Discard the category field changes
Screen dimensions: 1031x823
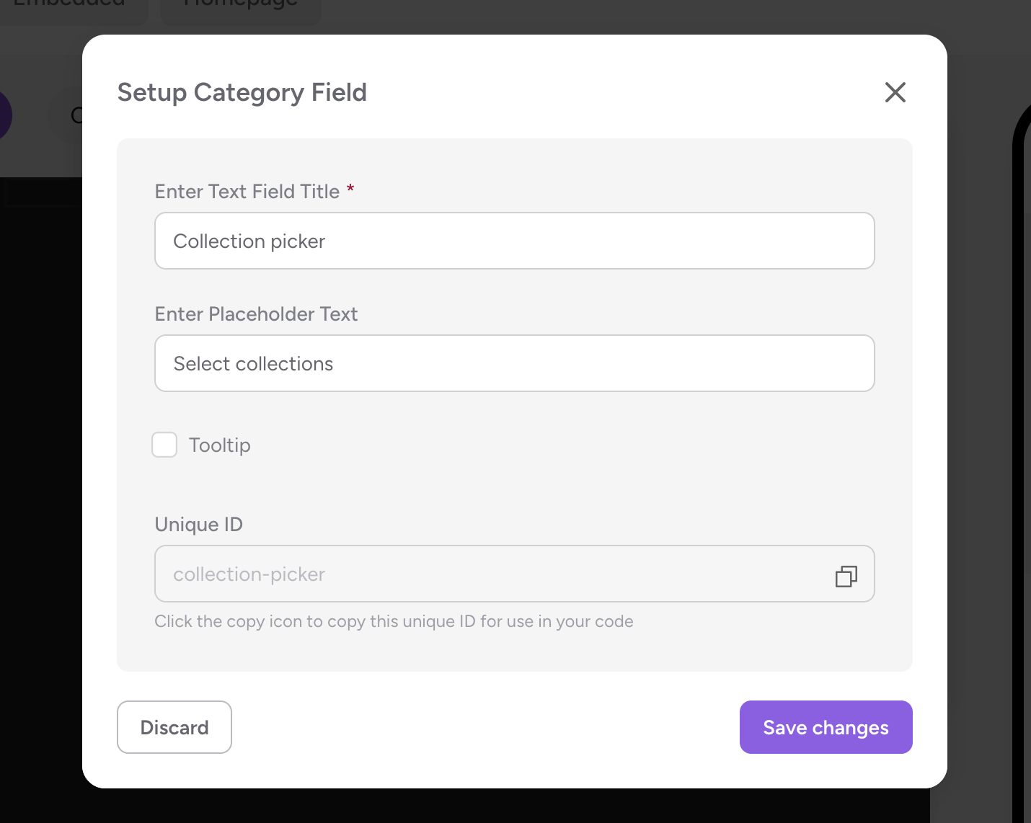pyautogui.click(x=174, y=727)
